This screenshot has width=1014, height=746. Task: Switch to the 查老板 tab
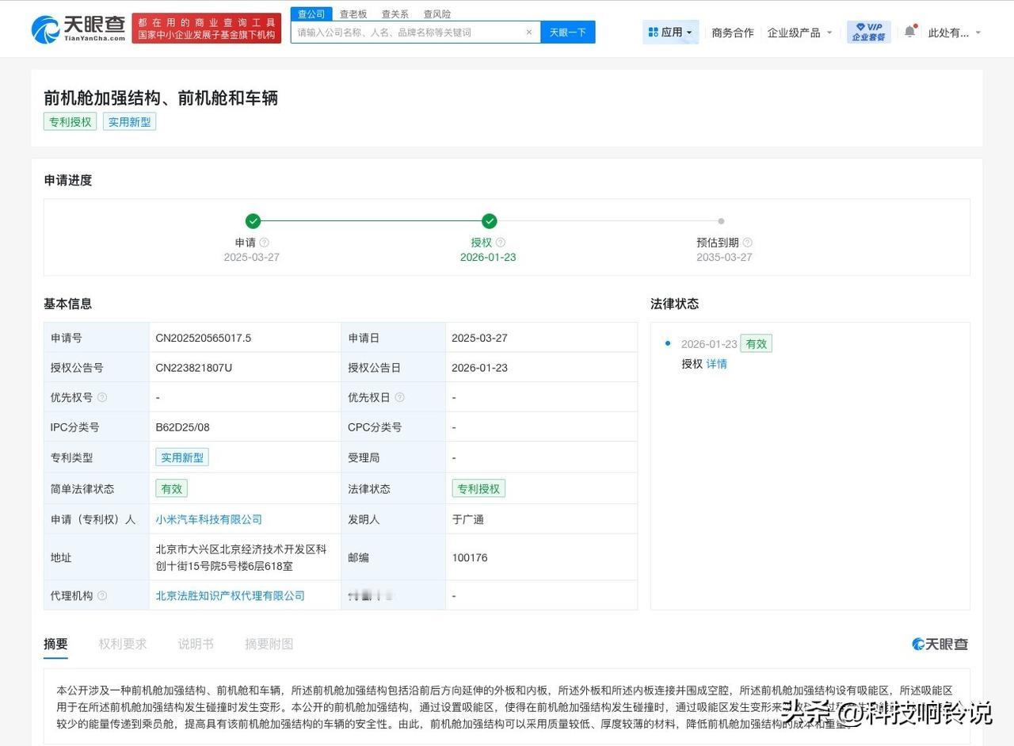[x=353, y=13]
